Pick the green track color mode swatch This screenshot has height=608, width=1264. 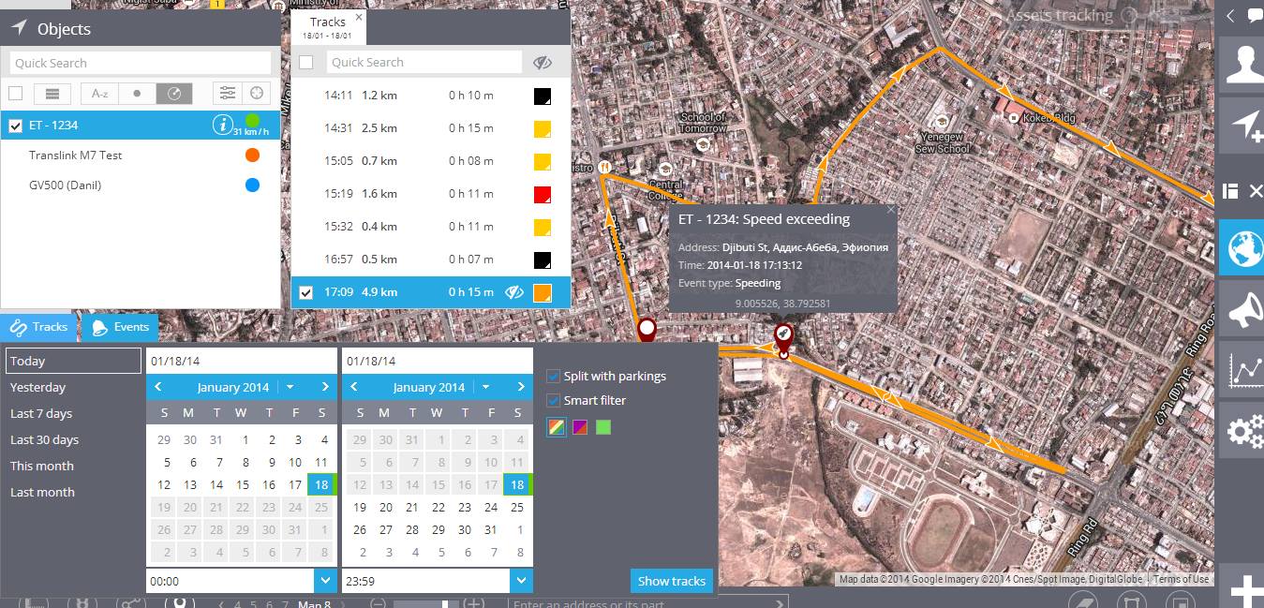[x=603, y=427]
